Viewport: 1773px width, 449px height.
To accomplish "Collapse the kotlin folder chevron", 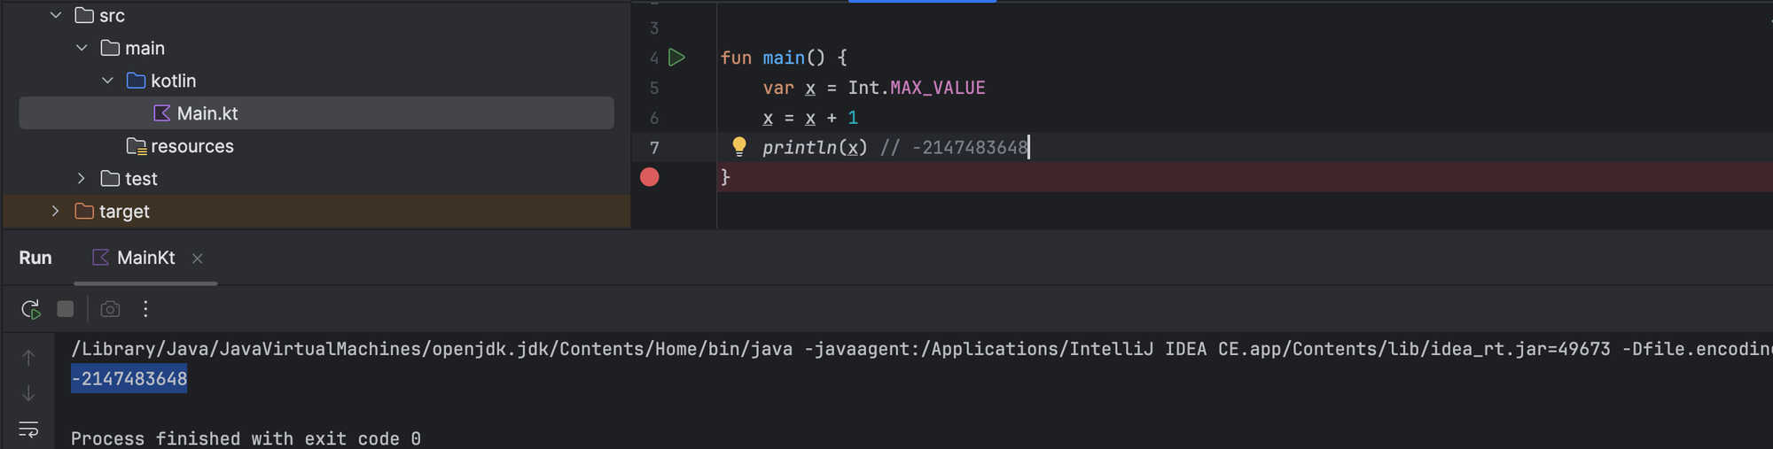I will pos(107,81).
